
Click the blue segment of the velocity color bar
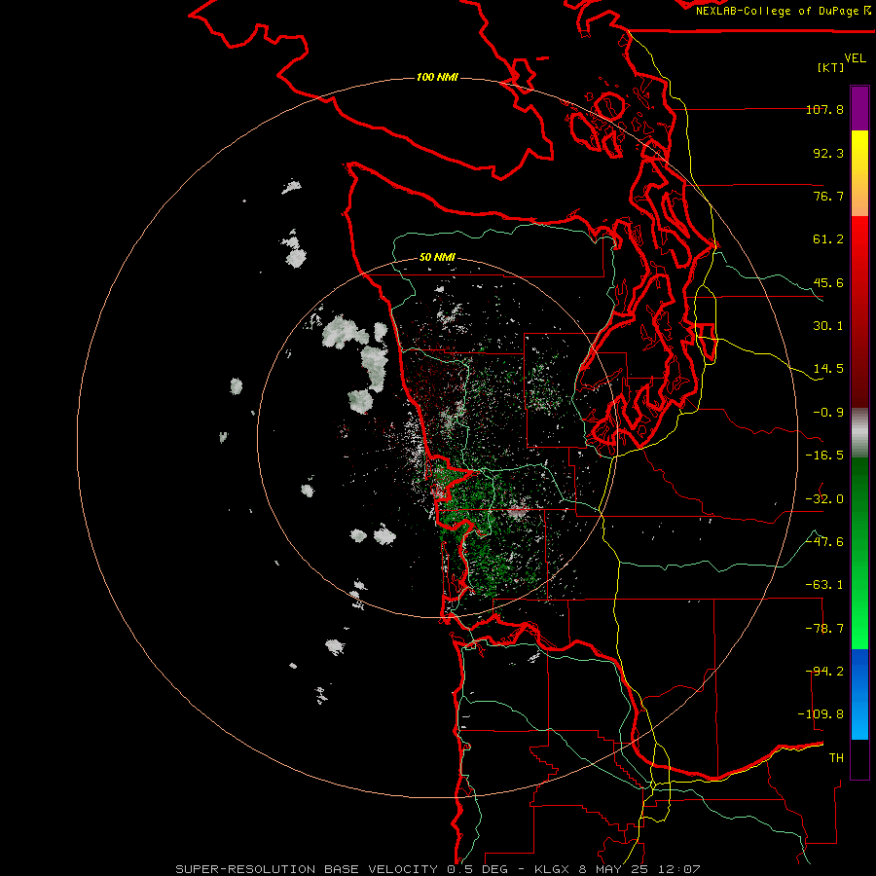pos(859,694)
